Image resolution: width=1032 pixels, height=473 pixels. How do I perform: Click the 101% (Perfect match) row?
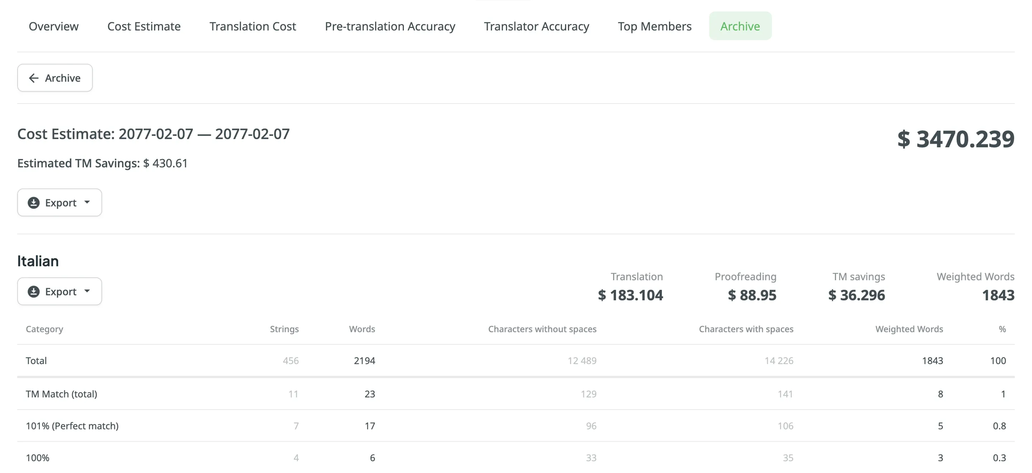coord(72,426)
